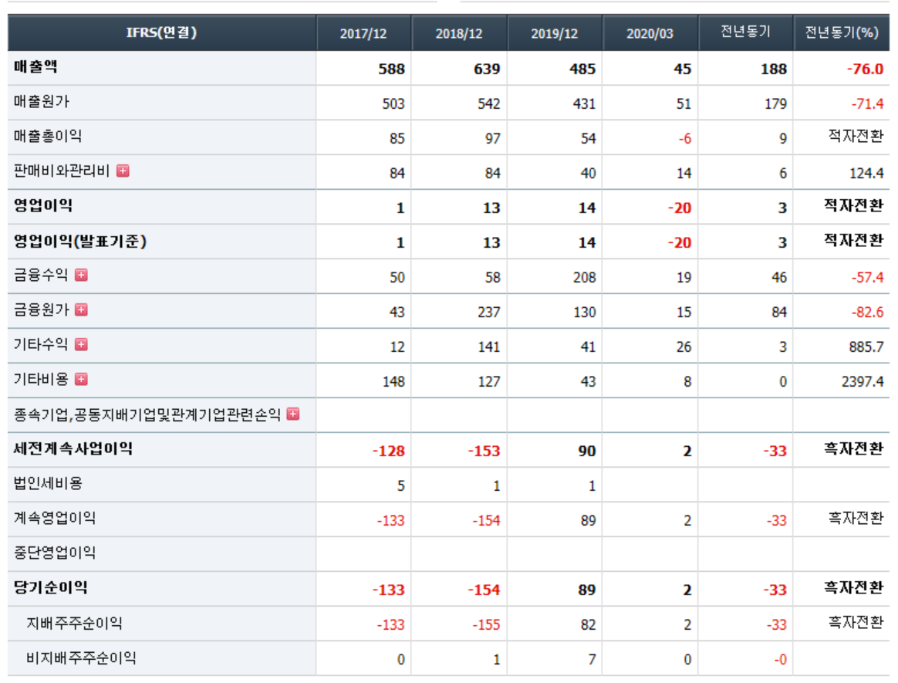
Task: Click 지배주주순이익 value -155
Action: pyautogui.click(x=486, y=625)
